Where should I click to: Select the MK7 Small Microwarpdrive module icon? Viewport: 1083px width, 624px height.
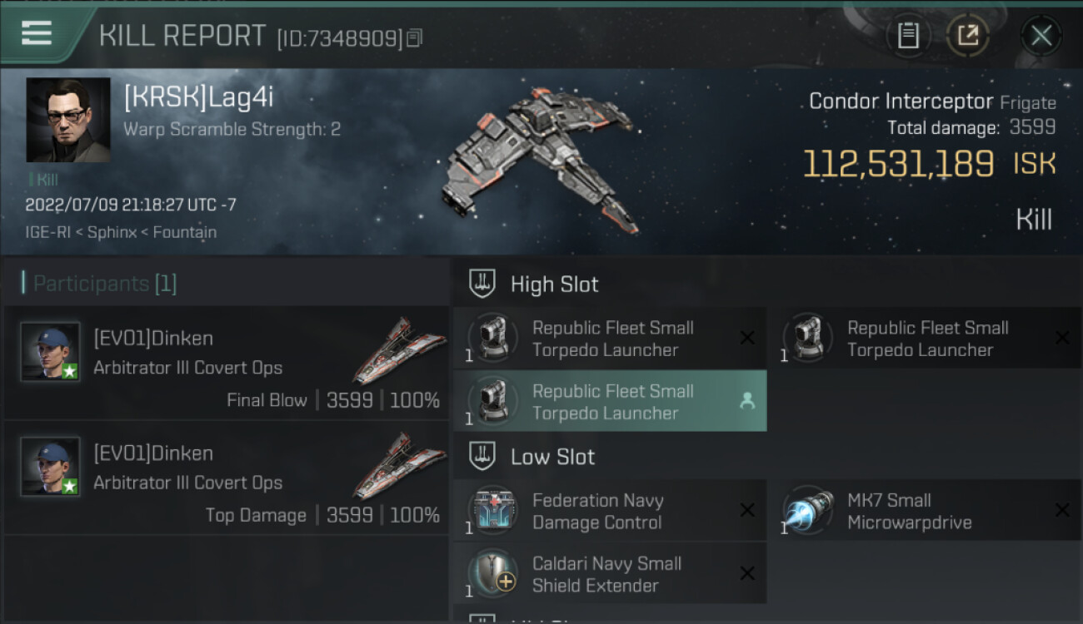807,511
